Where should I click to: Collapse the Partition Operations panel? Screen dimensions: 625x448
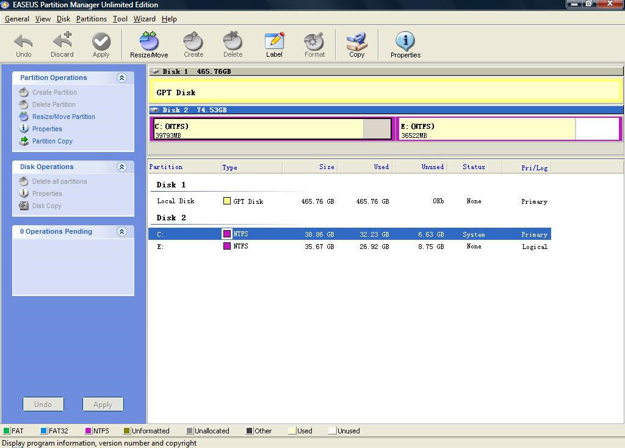(122, 78)
